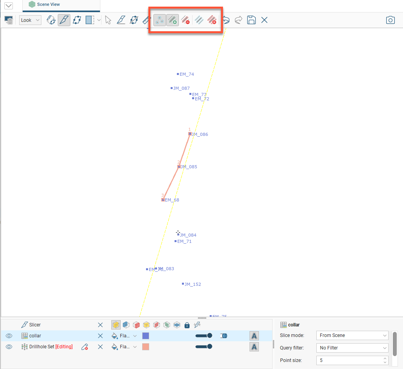The height and width of the screenshot is (369, 403).
Task: Click the select all drillholes icon
Action: click(x=199, y=20)
